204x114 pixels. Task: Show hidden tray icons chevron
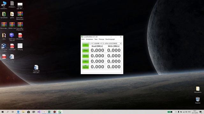[x=176, y=112]
